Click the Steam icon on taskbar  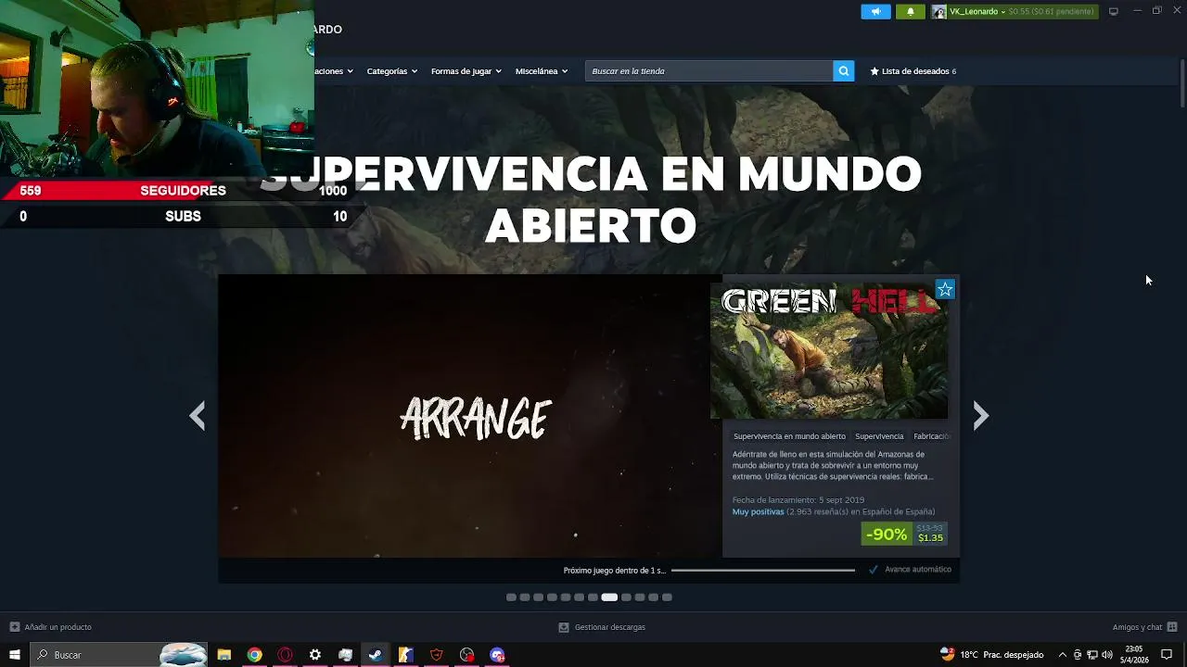click(x=376, y=655)
